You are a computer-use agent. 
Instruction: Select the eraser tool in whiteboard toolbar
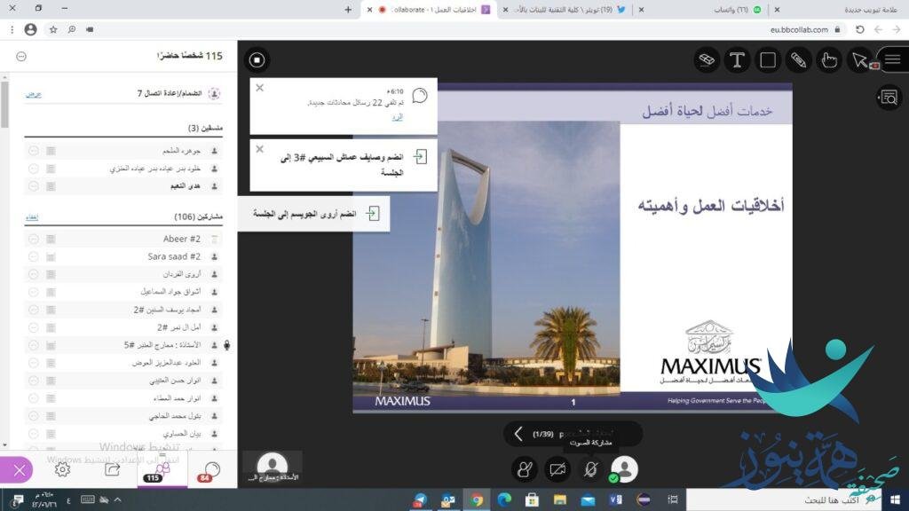pos(707,59)
